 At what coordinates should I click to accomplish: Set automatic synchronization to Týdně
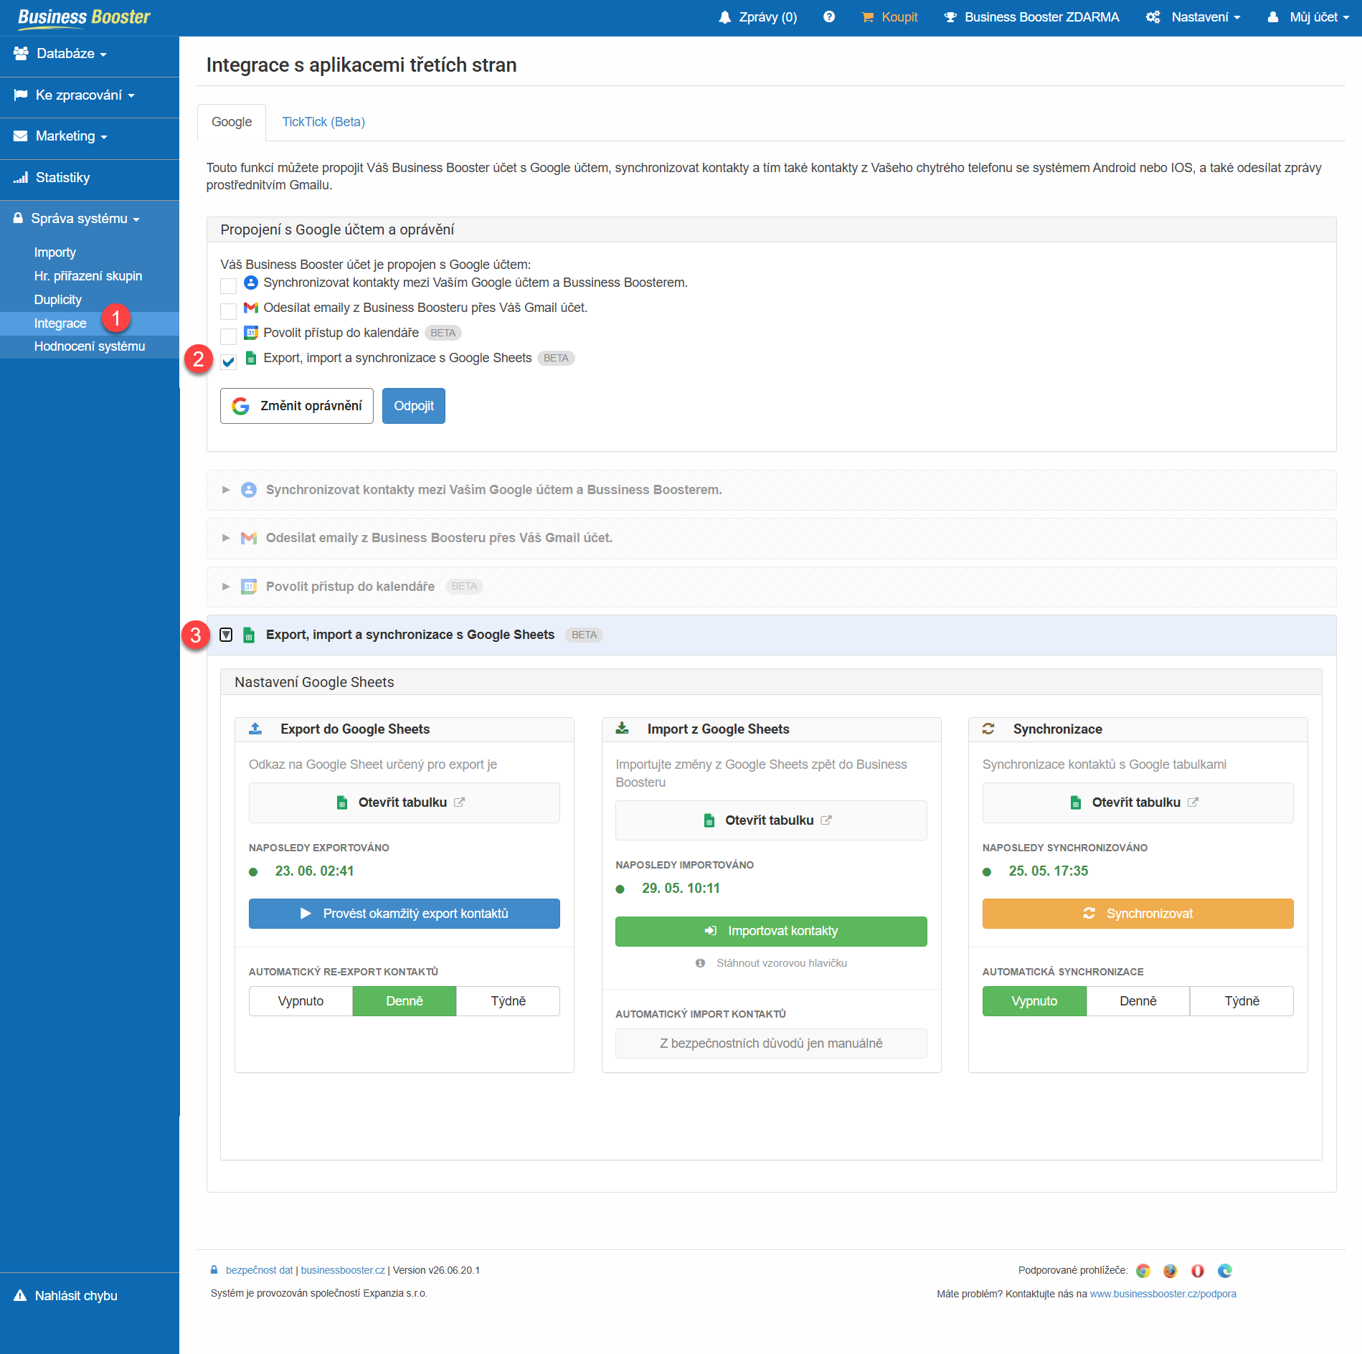click(1242, 1001)
